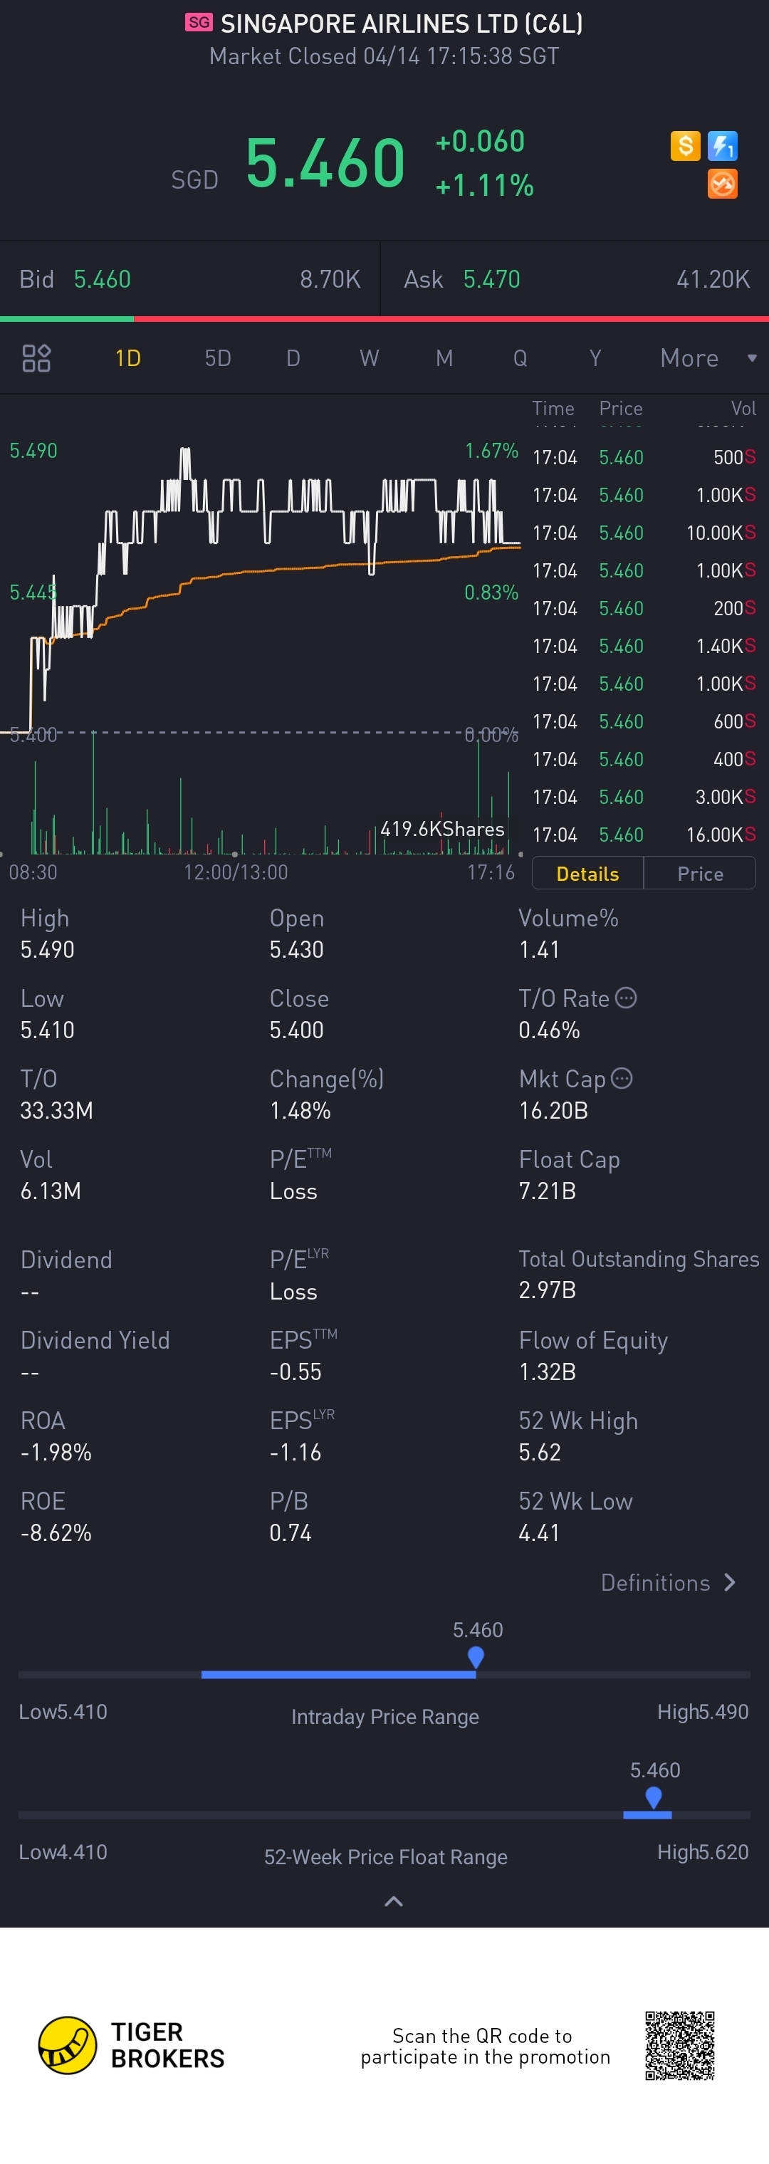Tap the ROA -1.98% value

coord(56,1452)
